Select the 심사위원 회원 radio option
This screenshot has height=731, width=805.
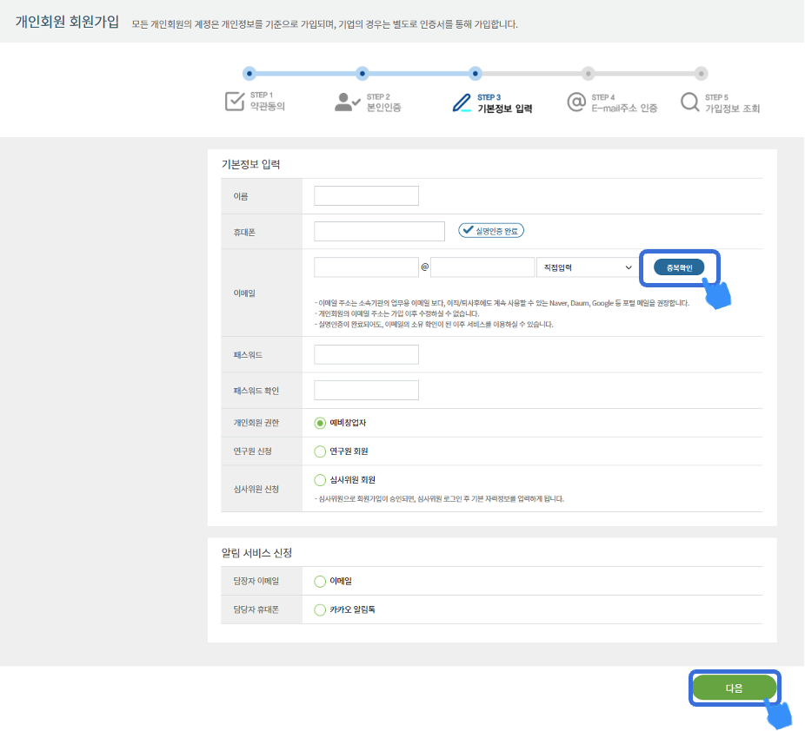coord(320,480)
